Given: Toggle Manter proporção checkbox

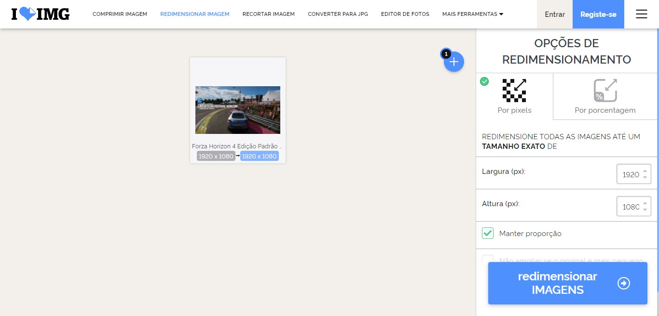Looking at the screenshot, I should tap(488, 233).
